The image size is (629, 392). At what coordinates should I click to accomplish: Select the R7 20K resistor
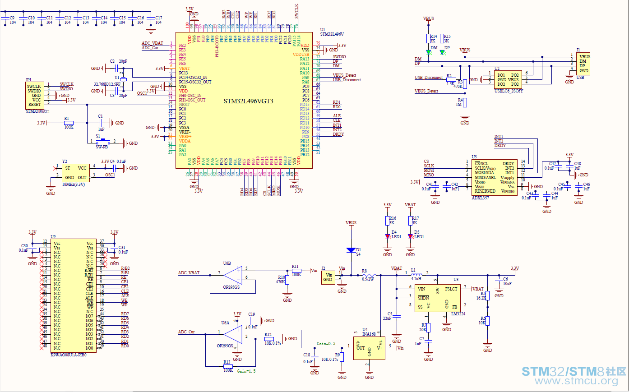pyautogui.click(x=428, y=327)
